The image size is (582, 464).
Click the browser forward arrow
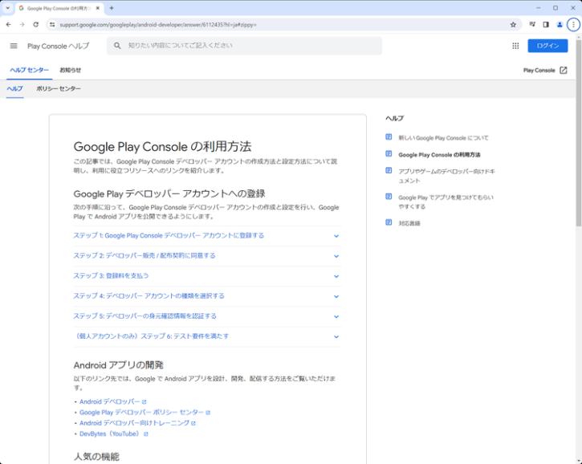tap(22, 25)
